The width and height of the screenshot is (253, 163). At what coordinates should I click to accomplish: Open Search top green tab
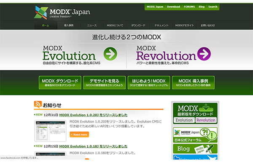coord(213,7)
